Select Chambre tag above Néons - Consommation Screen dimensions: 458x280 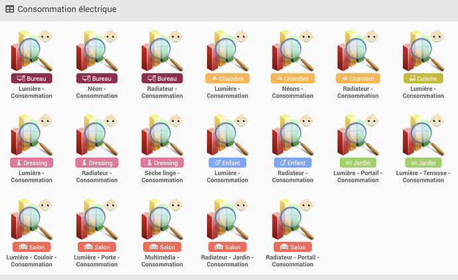click(x=293, y=78)
